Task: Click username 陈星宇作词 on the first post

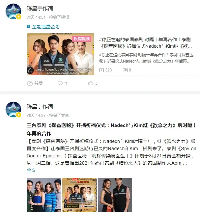Action: coord(40,9)
